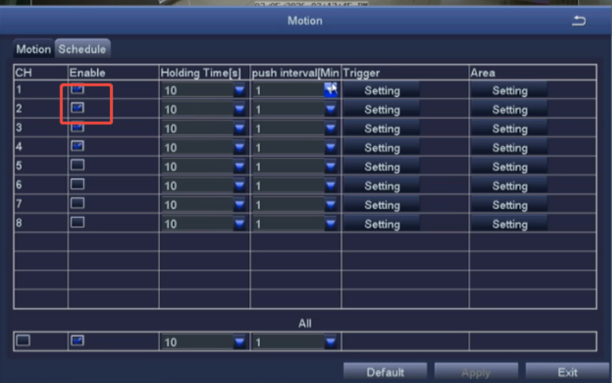
Task: Switch to the Schedule tab
Action: click(x=83, y=50)
